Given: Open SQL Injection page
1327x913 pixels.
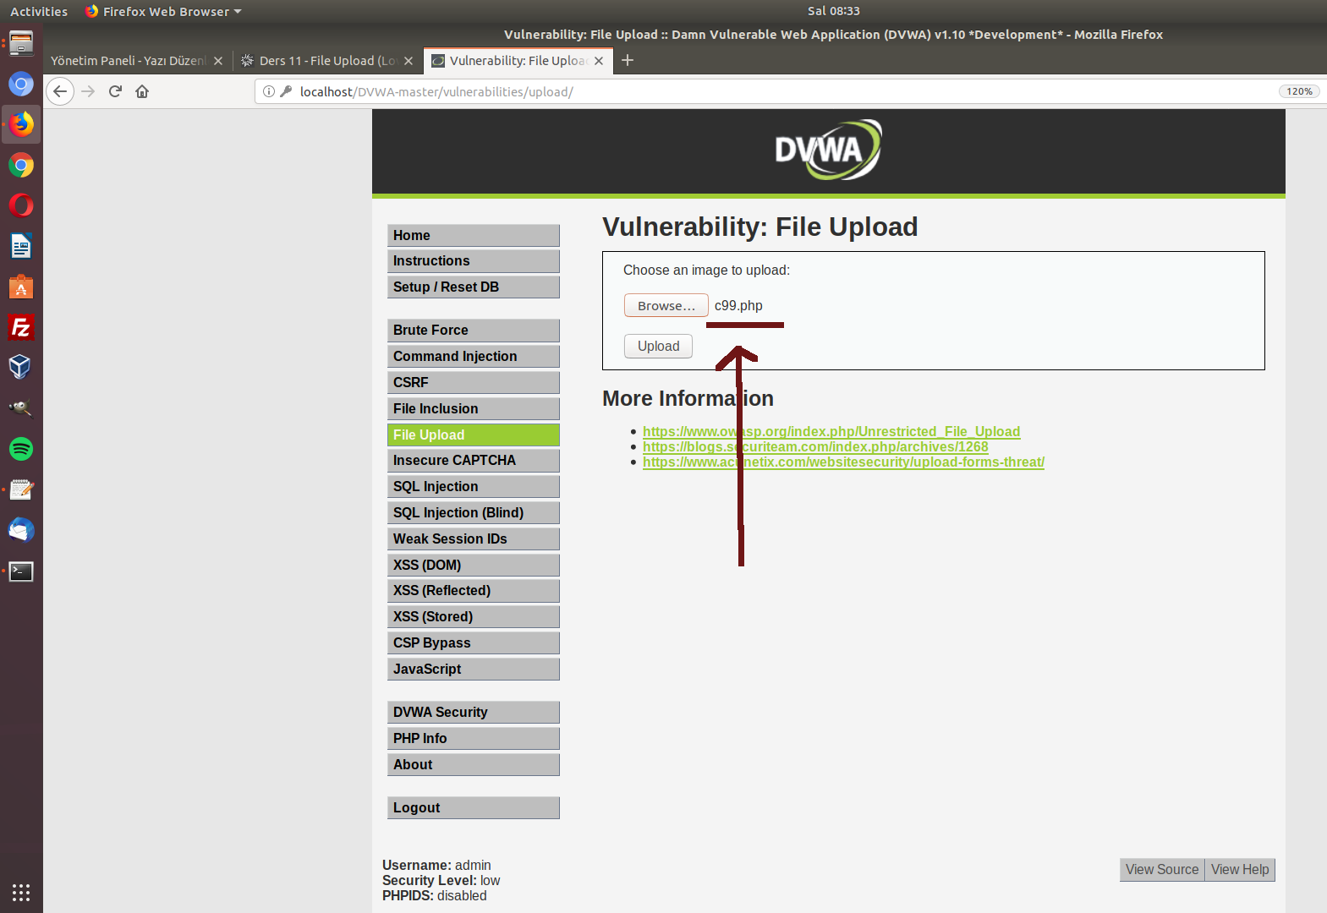Looking at the screenshot, I should [474, 486].
